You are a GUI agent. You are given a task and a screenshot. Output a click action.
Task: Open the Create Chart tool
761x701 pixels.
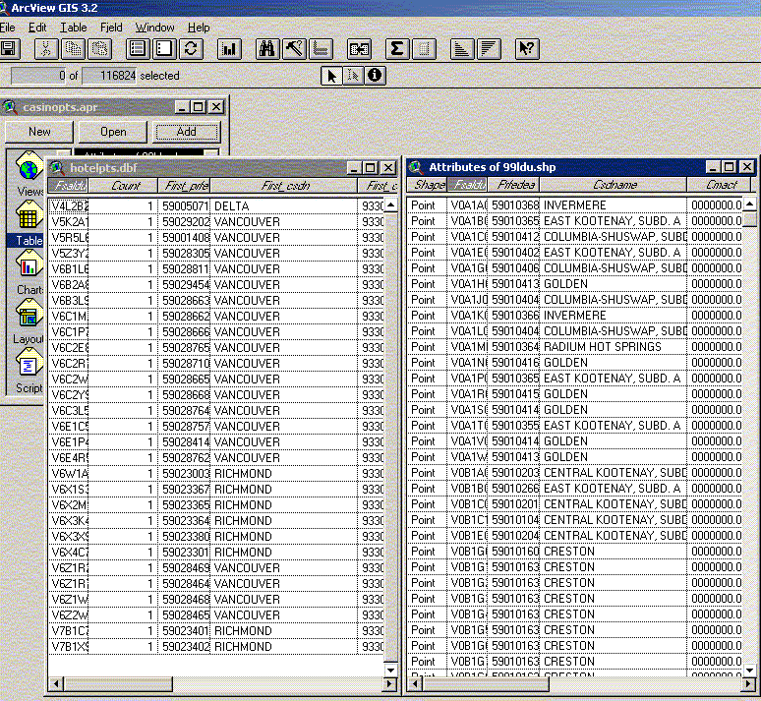click(x=229, y=48)
